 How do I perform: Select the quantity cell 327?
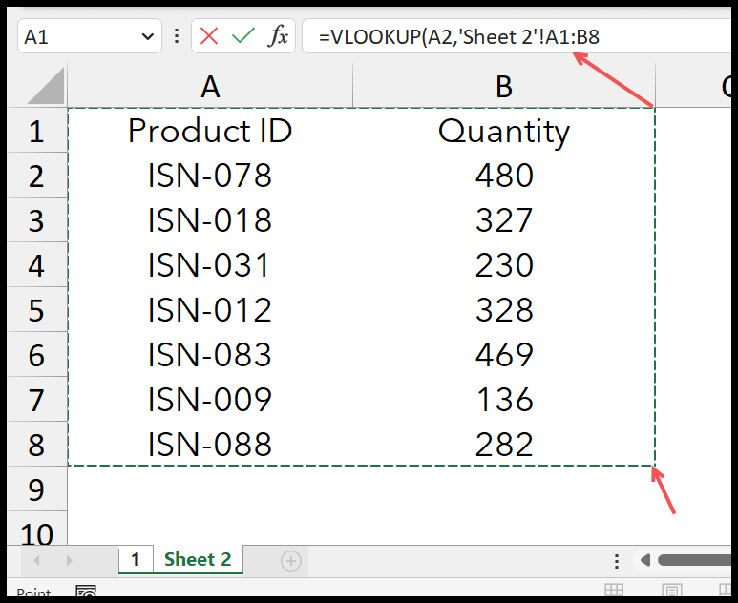(503, 219)
